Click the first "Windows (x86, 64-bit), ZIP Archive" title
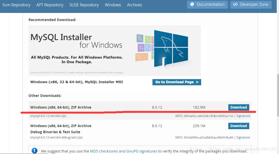The image size is (279, 154). [61, 107]
